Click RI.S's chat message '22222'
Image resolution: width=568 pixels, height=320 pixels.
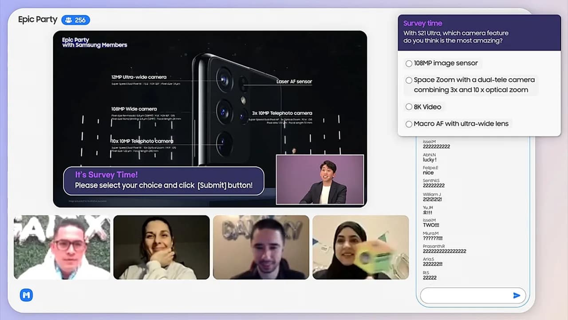coord(430,277)
